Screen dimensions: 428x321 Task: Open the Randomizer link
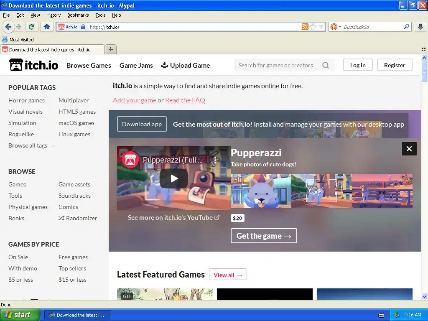point(78,218)
